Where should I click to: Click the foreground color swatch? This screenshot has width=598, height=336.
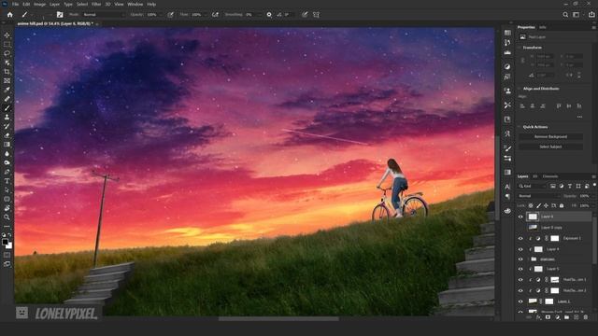[5, 242]
